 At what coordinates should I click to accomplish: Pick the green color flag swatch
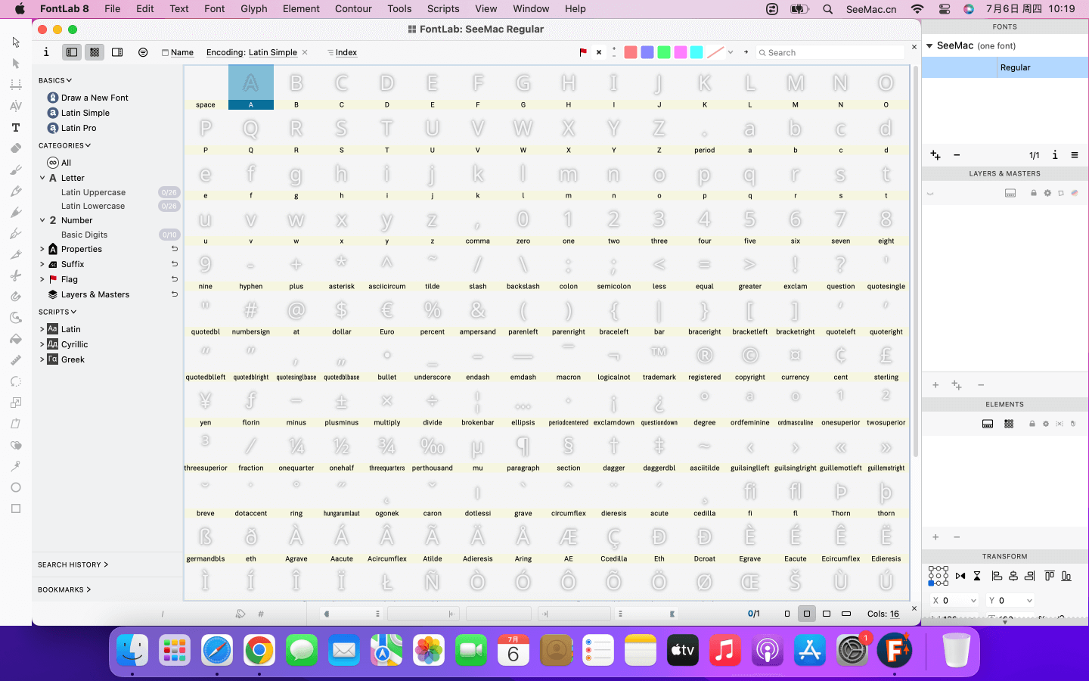click(x=664, y=52)
